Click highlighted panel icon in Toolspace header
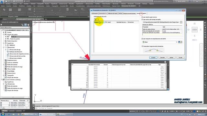The image size is (207, 116). (x=26, y=25)
